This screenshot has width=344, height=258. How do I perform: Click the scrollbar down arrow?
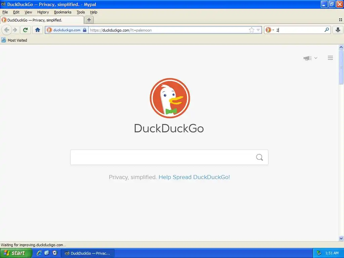pos(341,238)
